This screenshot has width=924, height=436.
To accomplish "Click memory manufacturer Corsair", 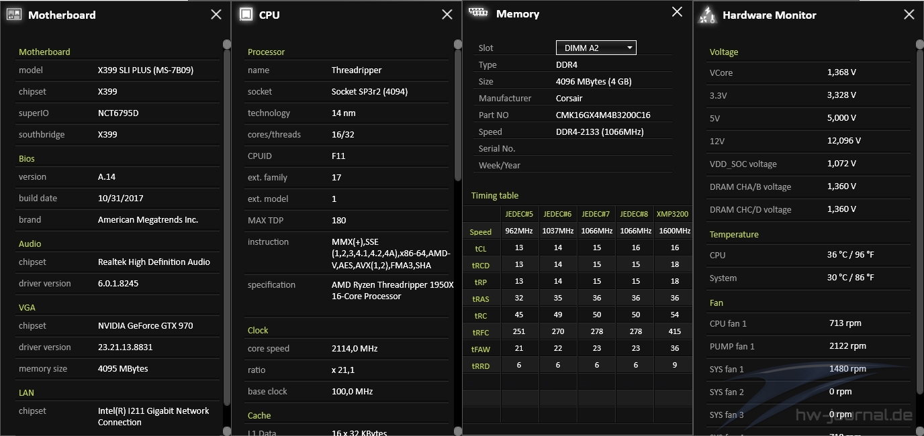I will click(571, 98).
